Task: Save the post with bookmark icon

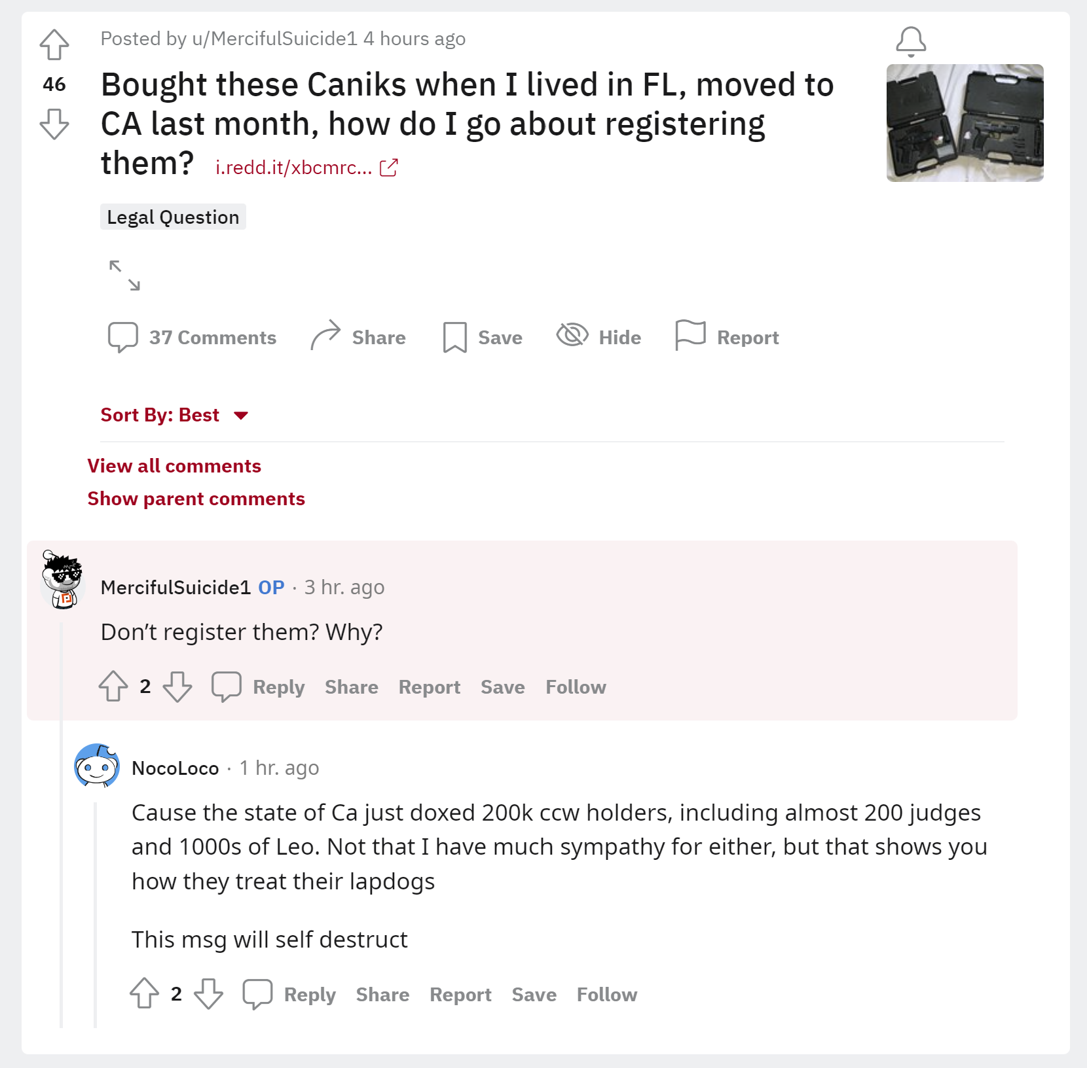Action: (x=483, y=337)
